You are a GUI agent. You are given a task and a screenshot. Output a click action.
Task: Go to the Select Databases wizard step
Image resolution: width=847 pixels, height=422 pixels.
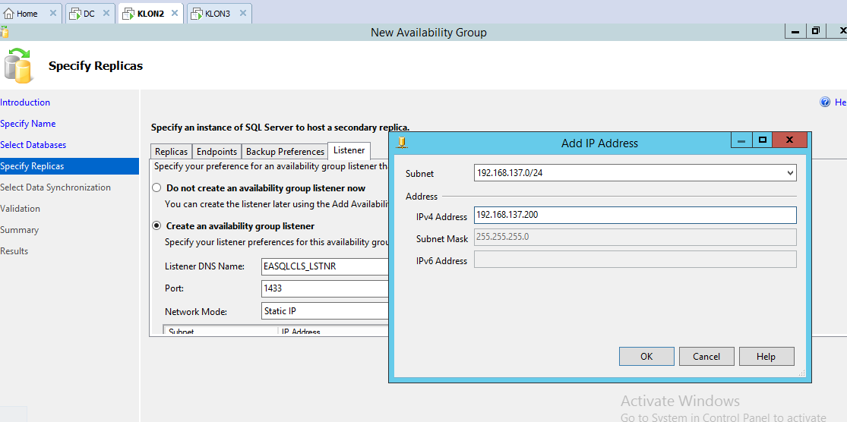(x=33, y=145)
